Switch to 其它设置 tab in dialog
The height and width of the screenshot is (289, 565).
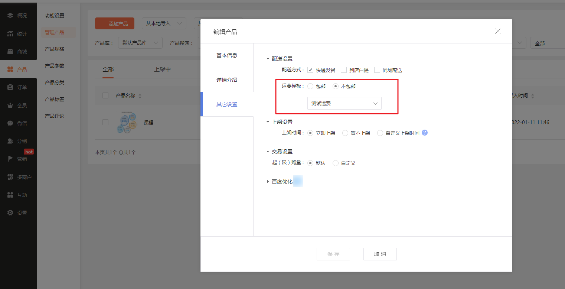click(227, 104)
